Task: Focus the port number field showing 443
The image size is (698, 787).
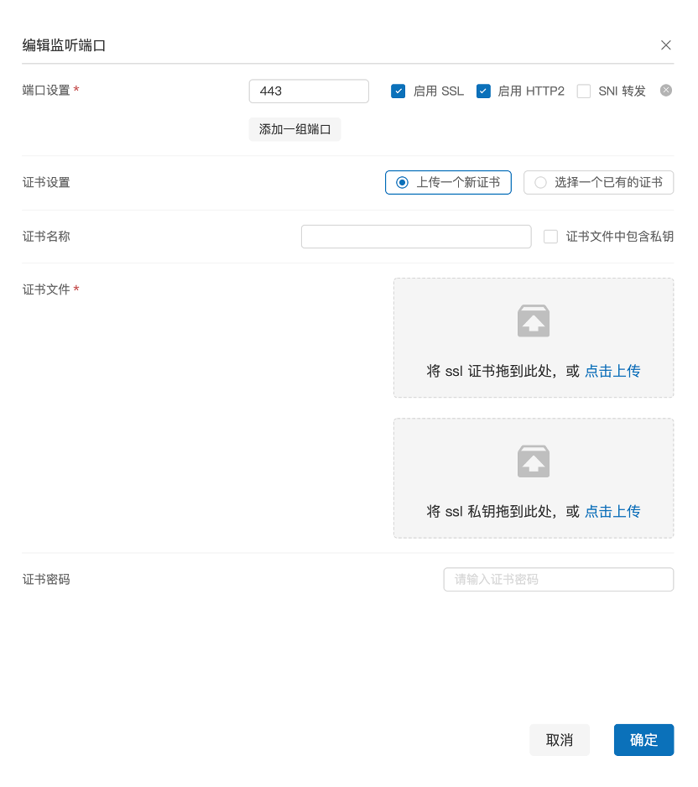Action: click(309, 91)
